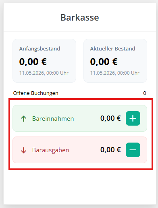This screenshot has height=208, width=158.
Task: Select the Bareinnahmen label
Action: click(53, 119)
